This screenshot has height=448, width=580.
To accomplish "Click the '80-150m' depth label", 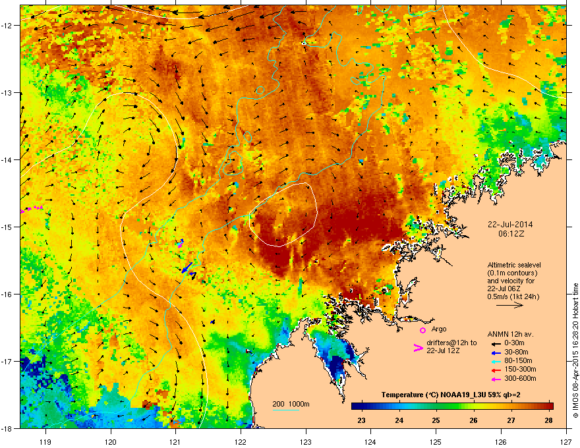I will [518, 361].
